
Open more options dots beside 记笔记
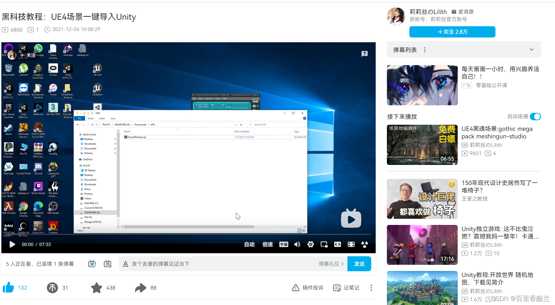(371, 288)
